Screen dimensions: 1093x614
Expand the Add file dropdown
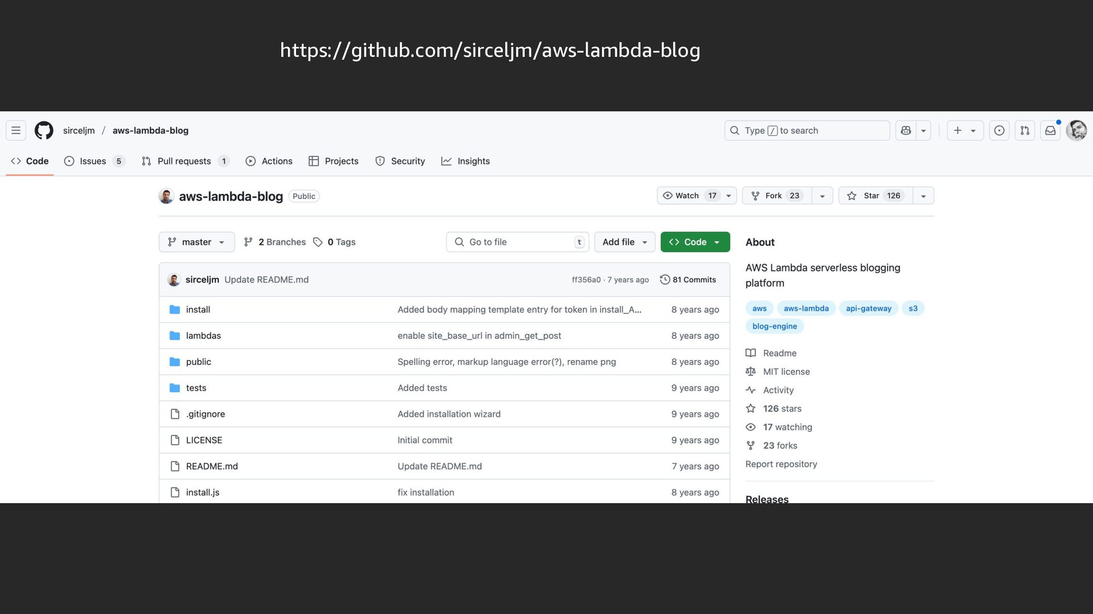point(624,242)
